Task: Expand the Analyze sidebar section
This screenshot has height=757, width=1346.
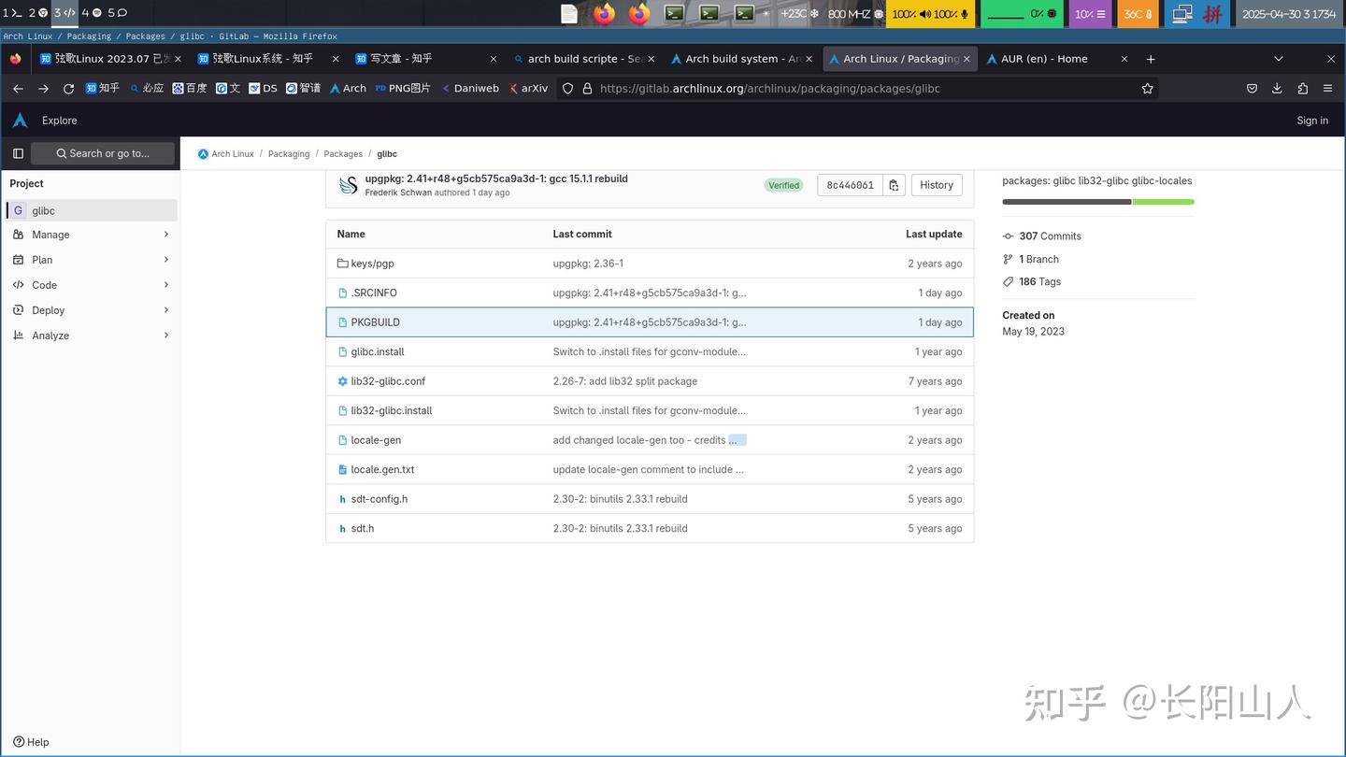Action: tap(91, 336)
